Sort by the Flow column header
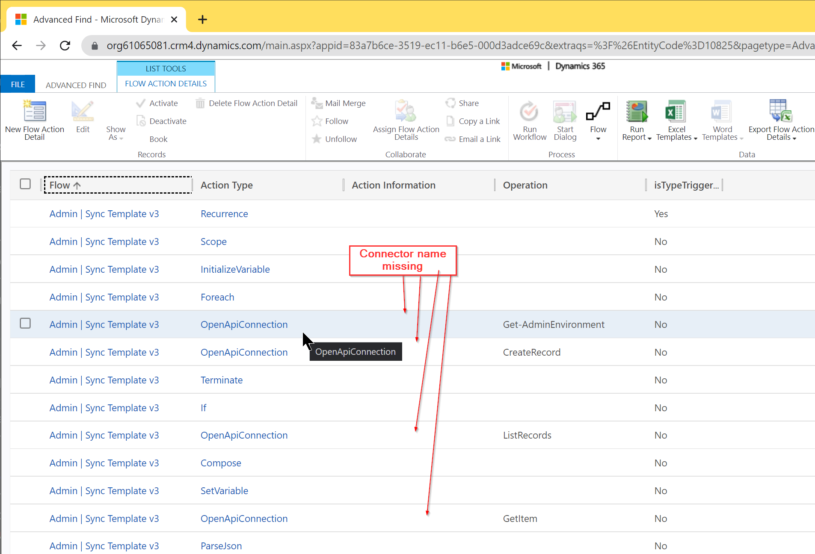 point(64,185)
